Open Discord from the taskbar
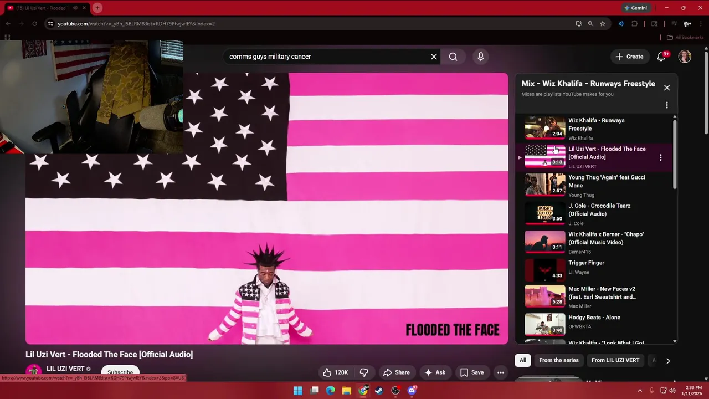The width and height of the screenshot is (709, 399). pyautogui.click(x=412, y=391)
